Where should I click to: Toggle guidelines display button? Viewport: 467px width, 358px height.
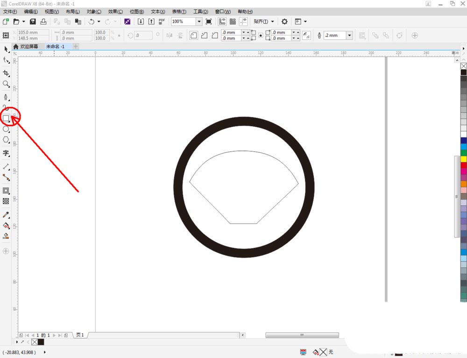click(243, 21)
